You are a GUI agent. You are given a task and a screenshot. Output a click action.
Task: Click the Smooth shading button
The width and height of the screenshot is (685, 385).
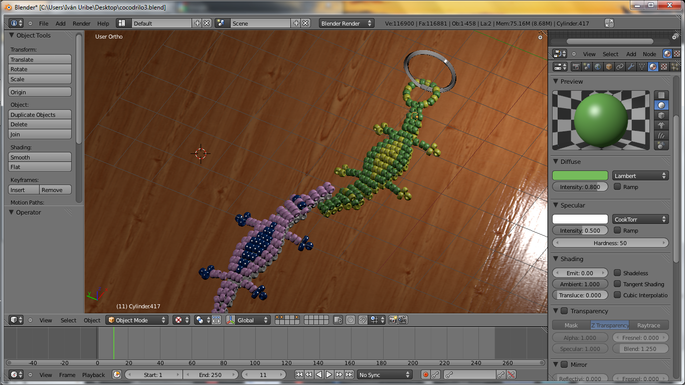pos(40,157)
